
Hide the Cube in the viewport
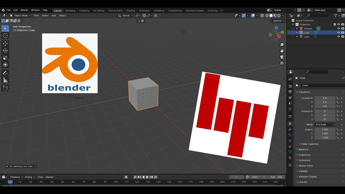click(339, 33)
